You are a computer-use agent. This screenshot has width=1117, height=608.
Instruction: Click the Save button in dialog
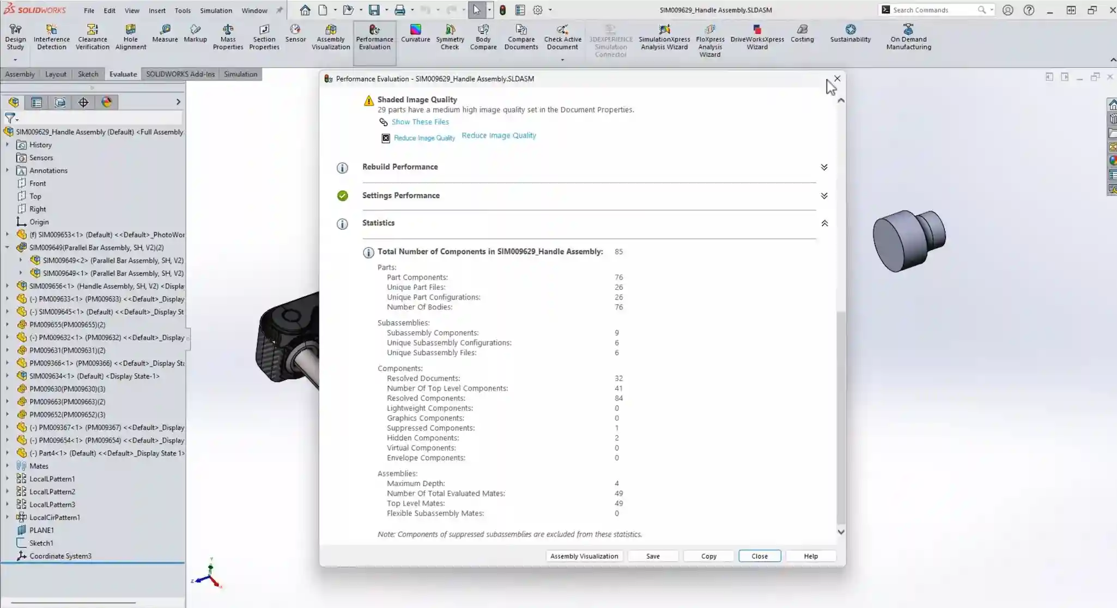point(653,556)
